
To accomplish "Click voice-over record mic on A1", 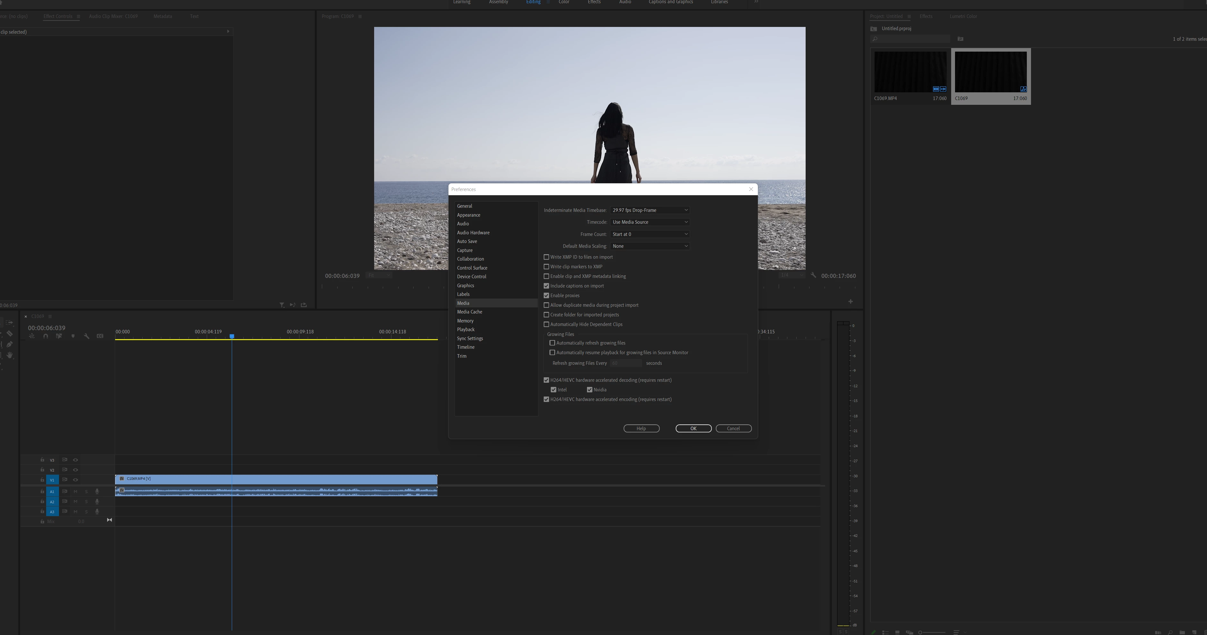I will pyautogui.click(x=97, y=492).
